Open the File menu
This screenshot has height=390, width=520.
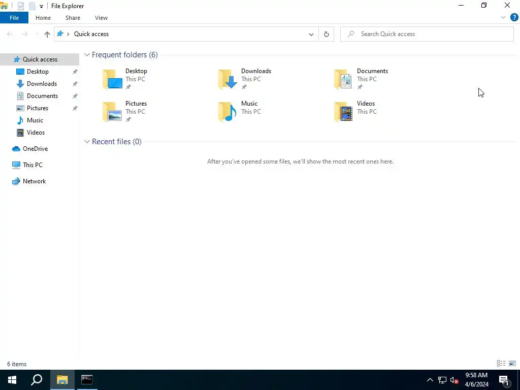coord(14,18)
